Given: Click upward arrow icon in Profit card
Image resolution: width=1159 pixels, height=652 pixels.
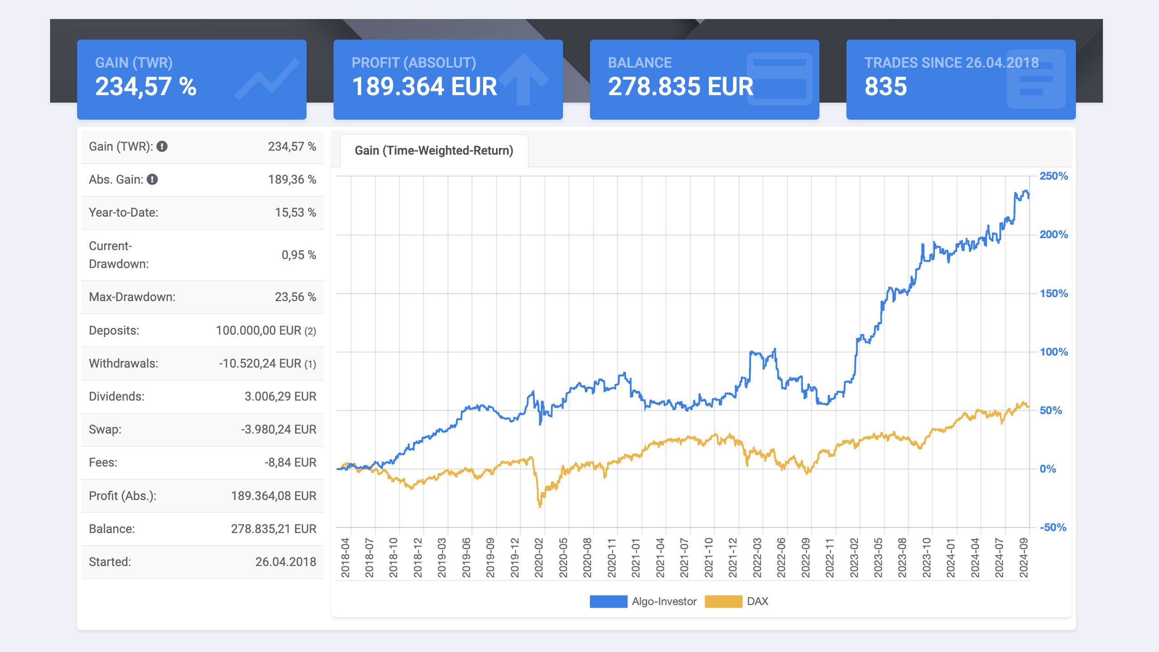Looking at the screenshot, I should click(524, 79).
